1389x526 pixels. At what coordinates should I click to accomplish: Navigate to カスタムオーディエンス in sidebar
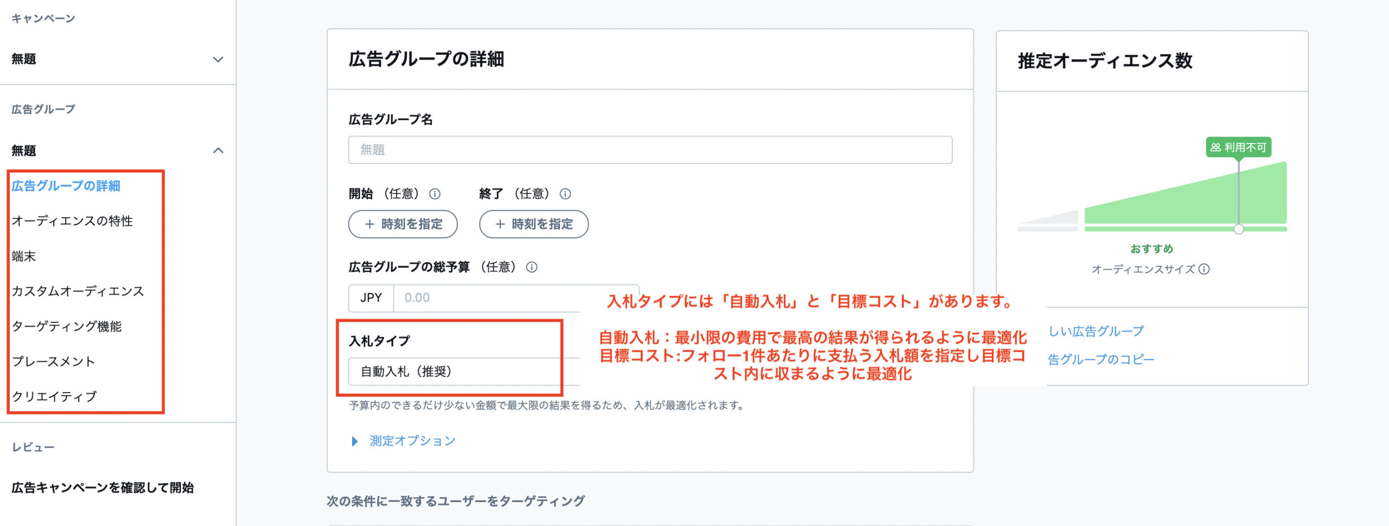(78, 291)
